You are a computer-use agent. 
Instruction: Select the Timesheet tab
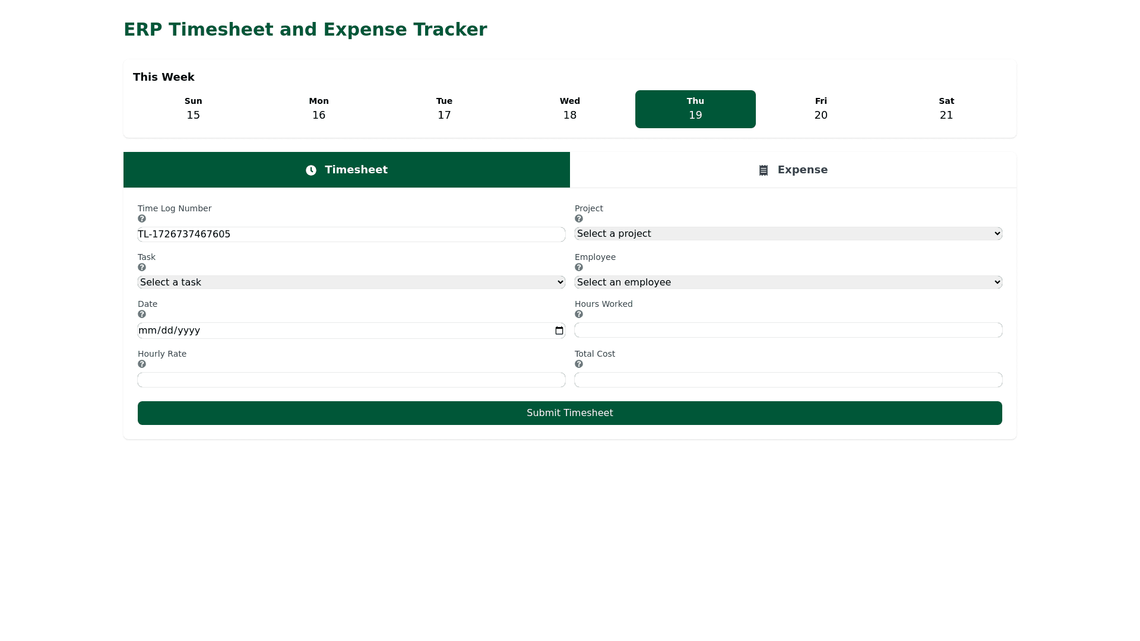coord(346,170)
